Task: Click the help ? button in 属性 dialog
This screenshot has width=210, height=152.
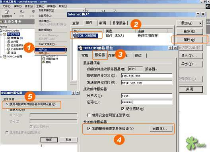Action: [x=170, y=48]
